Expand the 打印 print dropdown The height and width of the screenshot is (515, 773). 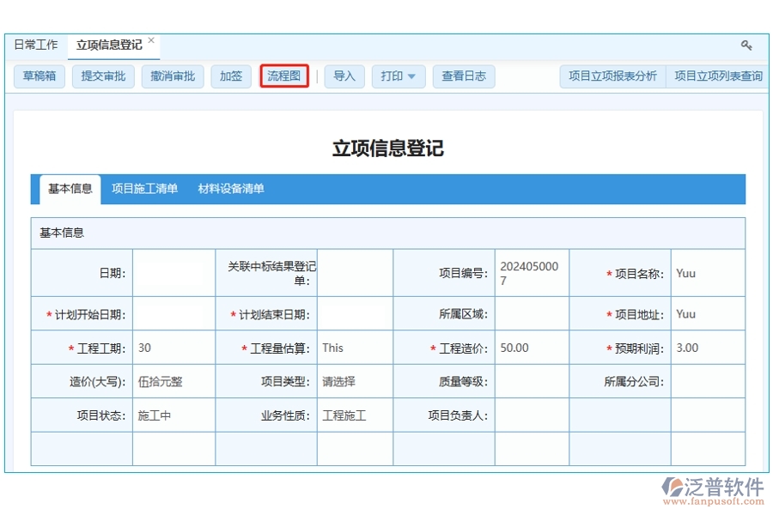point(399,76)
